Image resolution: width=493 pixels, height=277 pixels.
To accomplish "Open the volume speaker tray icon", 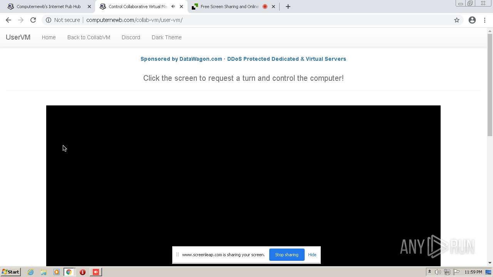I will tap(438, 272).
